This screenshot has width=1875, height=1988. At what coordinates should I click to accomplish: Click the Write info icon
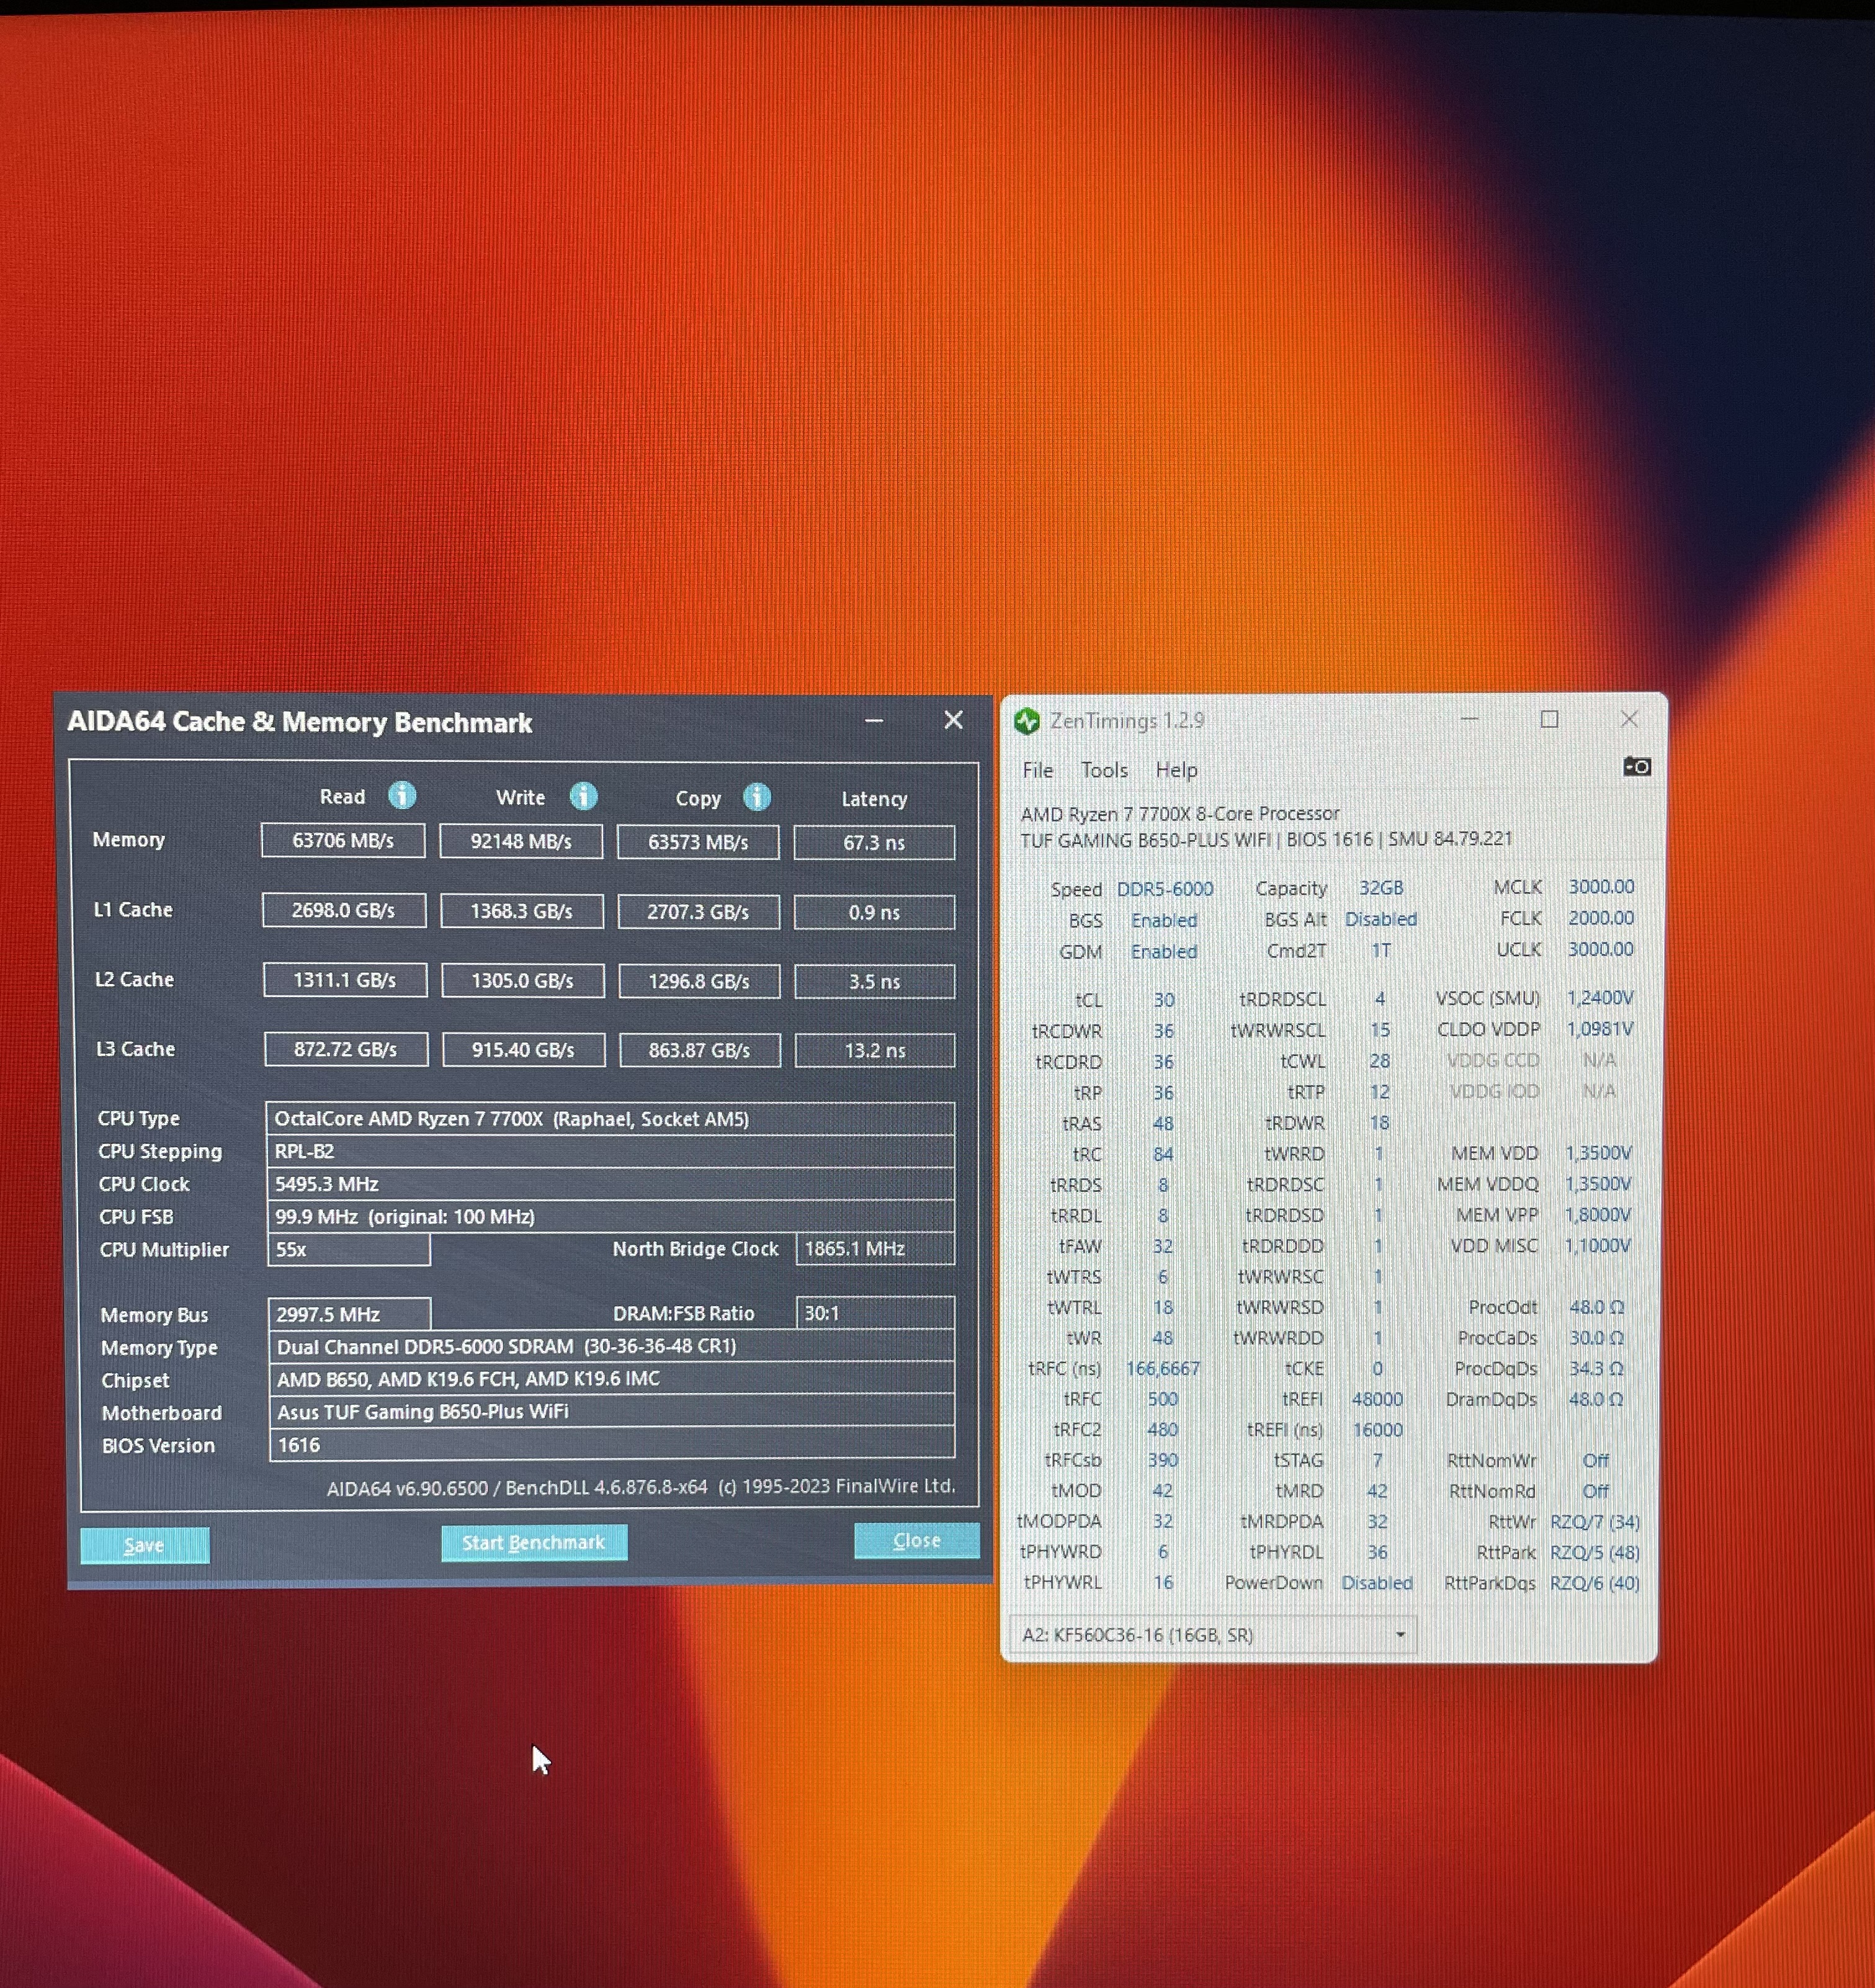[x=583, y=796]
